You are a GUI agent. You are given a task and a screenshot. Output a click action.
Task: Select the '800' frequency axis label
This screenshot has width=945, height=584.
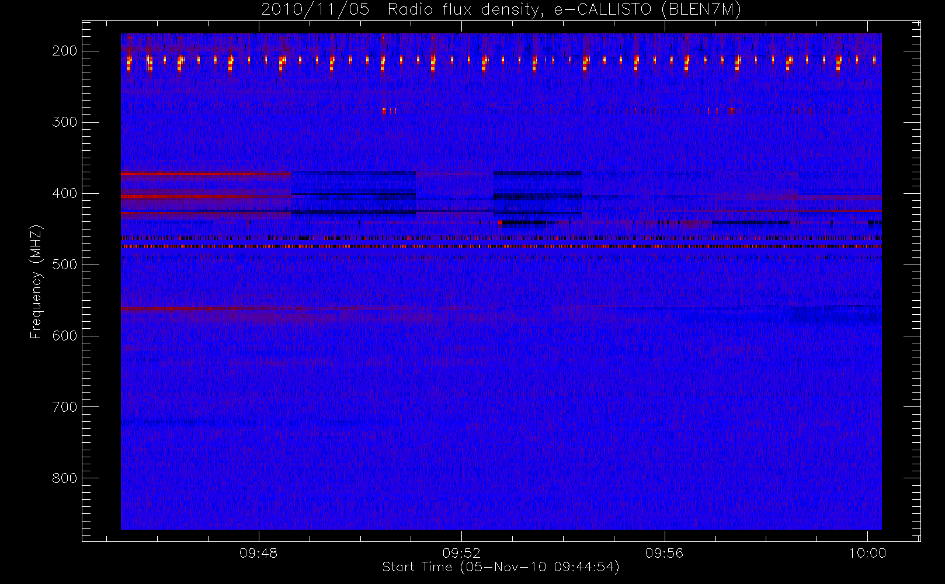click(x=64, y=478)
